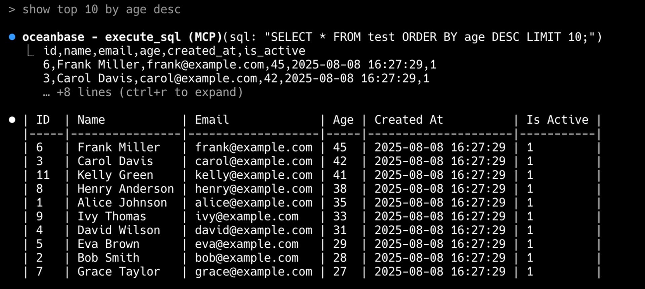This screenshot has width=645, height=289.
Task: Select the Email column header
Action: pos(212,120)
